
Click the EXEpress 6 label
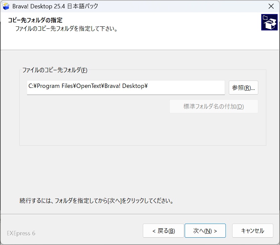point(21,233)
